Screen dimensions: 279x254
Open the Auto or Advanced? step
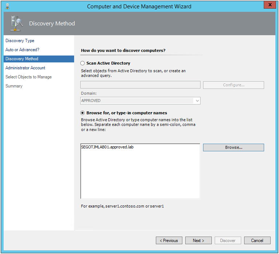tap(22, 50)
